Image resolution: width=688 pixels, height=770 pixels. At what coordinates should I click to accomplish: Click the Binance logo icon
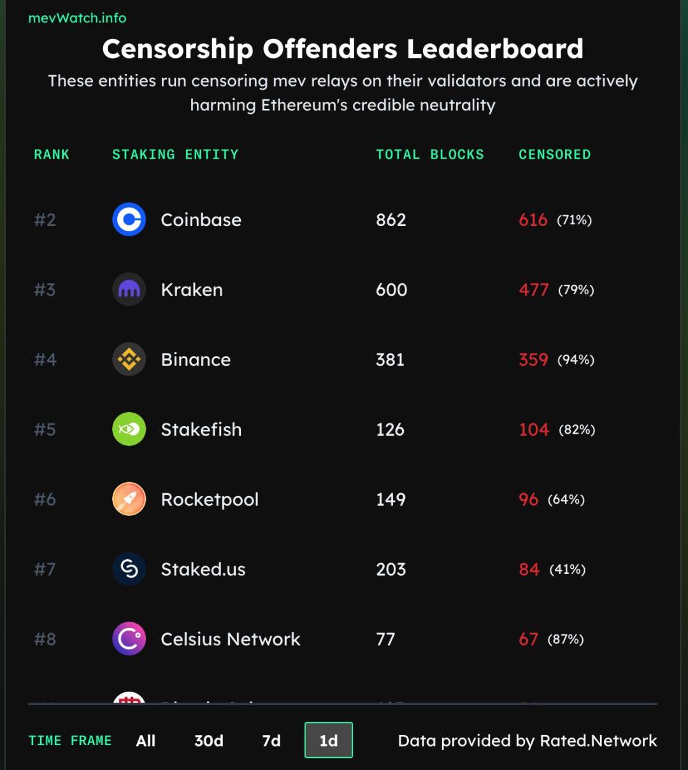(x=129, y=359)
